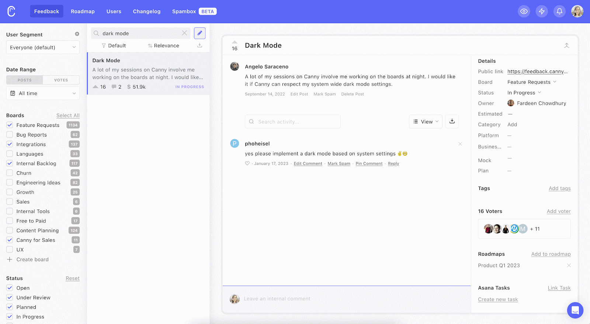The height and width of the screenshot is (324, 590).
Task: Click Select All boards link
Action: click(68, 116)
